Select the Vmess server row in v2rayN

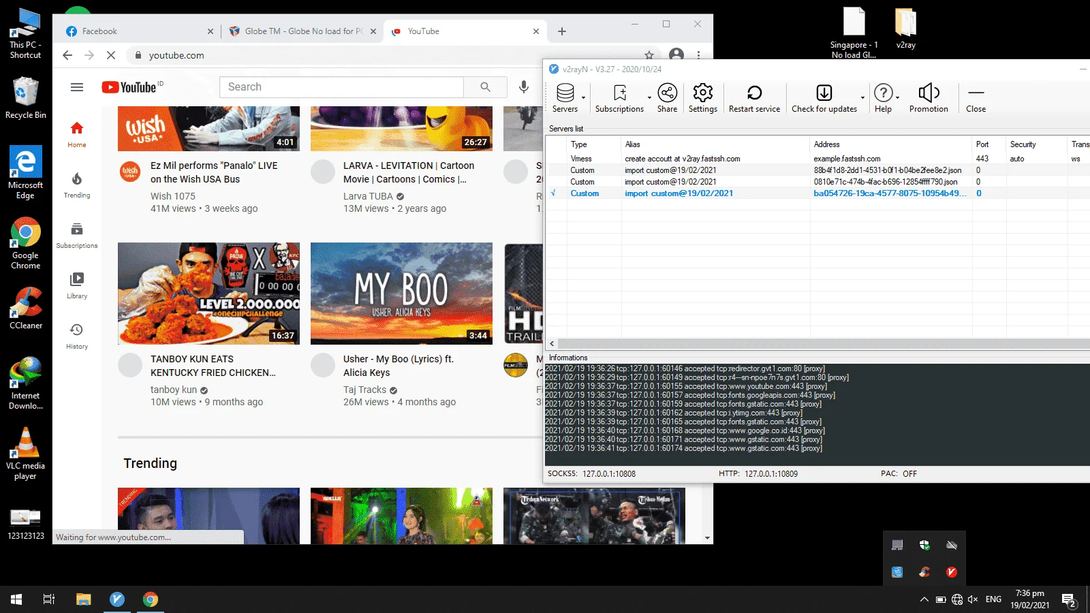[817, 159]
